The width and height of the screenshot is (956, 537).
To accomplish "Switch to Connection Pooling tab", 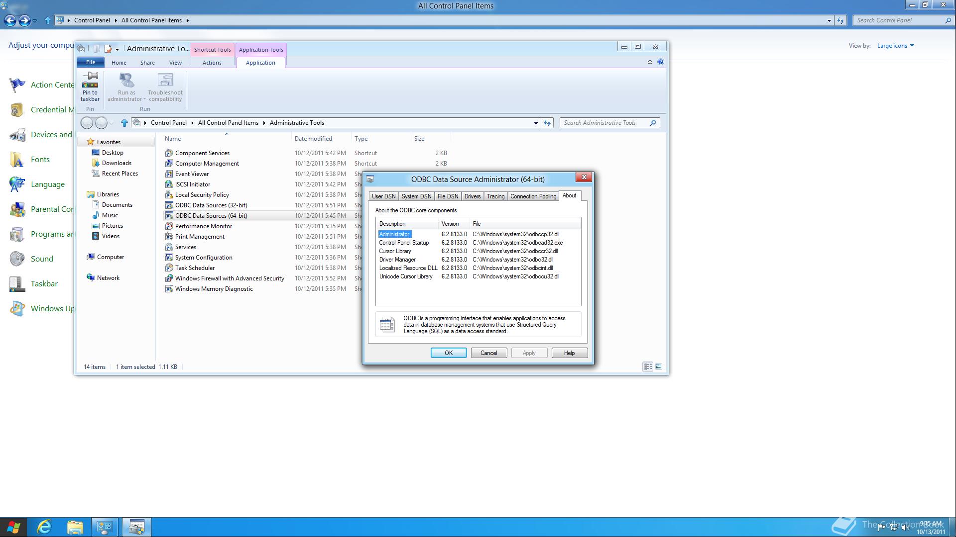I will (533, 196).
